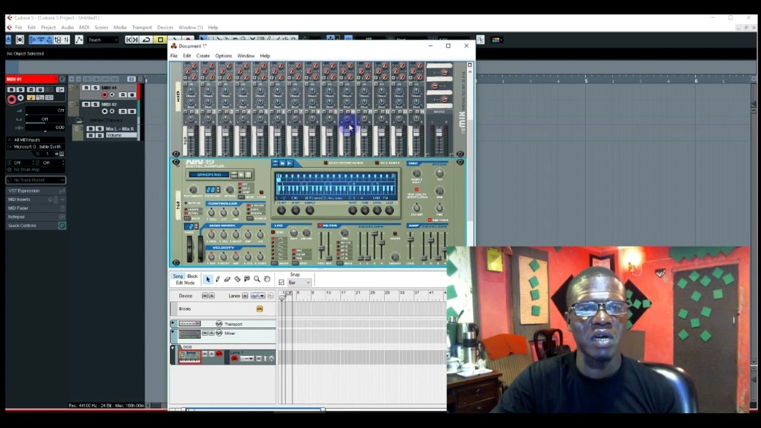Expand the VST Expression inspector section
This screenshot has width=761, height=428.
click(36, 191)
